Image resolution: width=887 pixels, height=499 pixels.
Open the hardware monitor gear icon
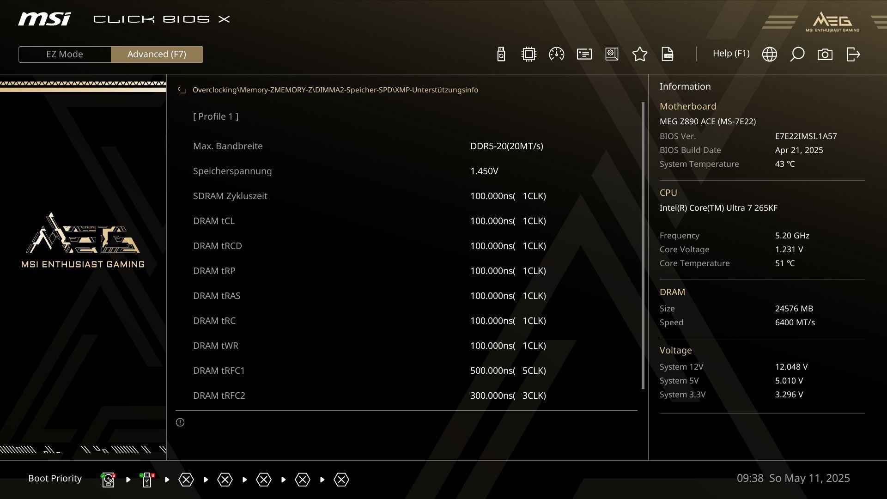[612, 54]
